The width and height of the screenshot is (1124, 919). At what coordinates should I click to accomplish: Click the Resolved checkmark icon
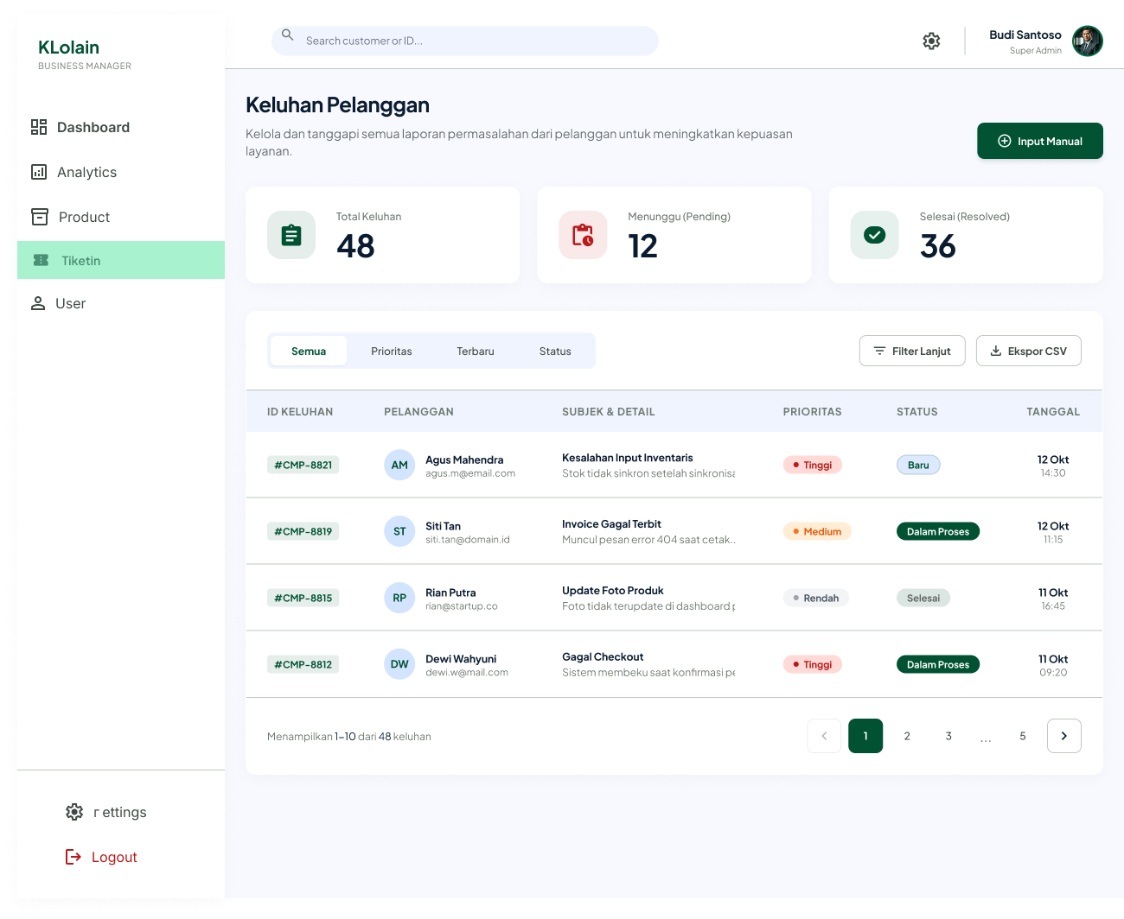click(875, 235)
